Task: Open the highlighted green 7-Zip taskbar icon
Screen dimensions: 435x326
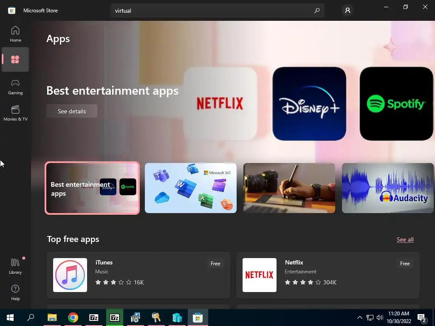Action: point(115,318)
